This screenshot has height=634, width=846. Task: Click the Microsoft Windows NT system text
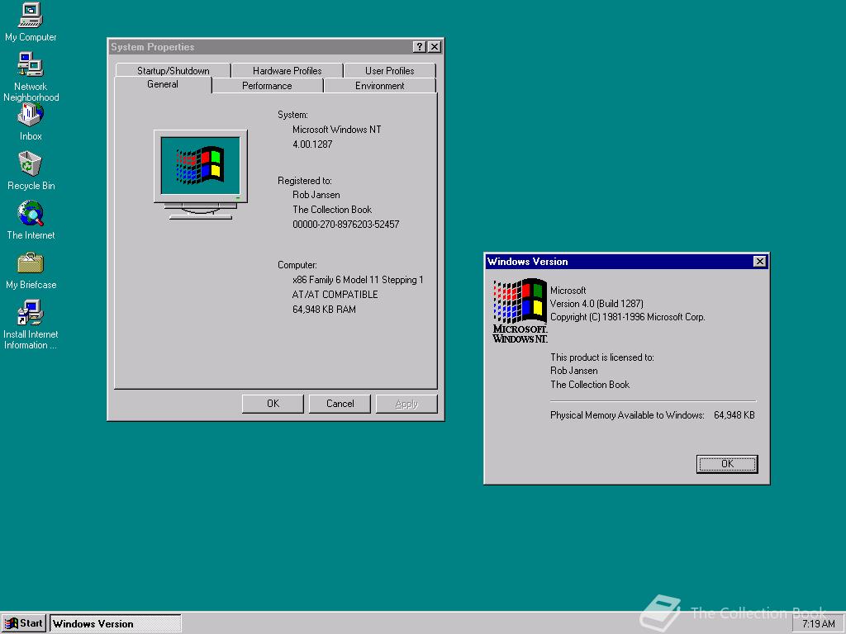point(337,130)
